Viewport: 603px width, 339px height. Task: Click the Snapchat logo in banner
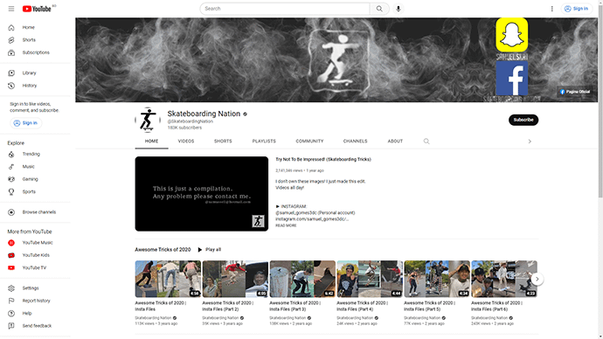tap(511, 35)
